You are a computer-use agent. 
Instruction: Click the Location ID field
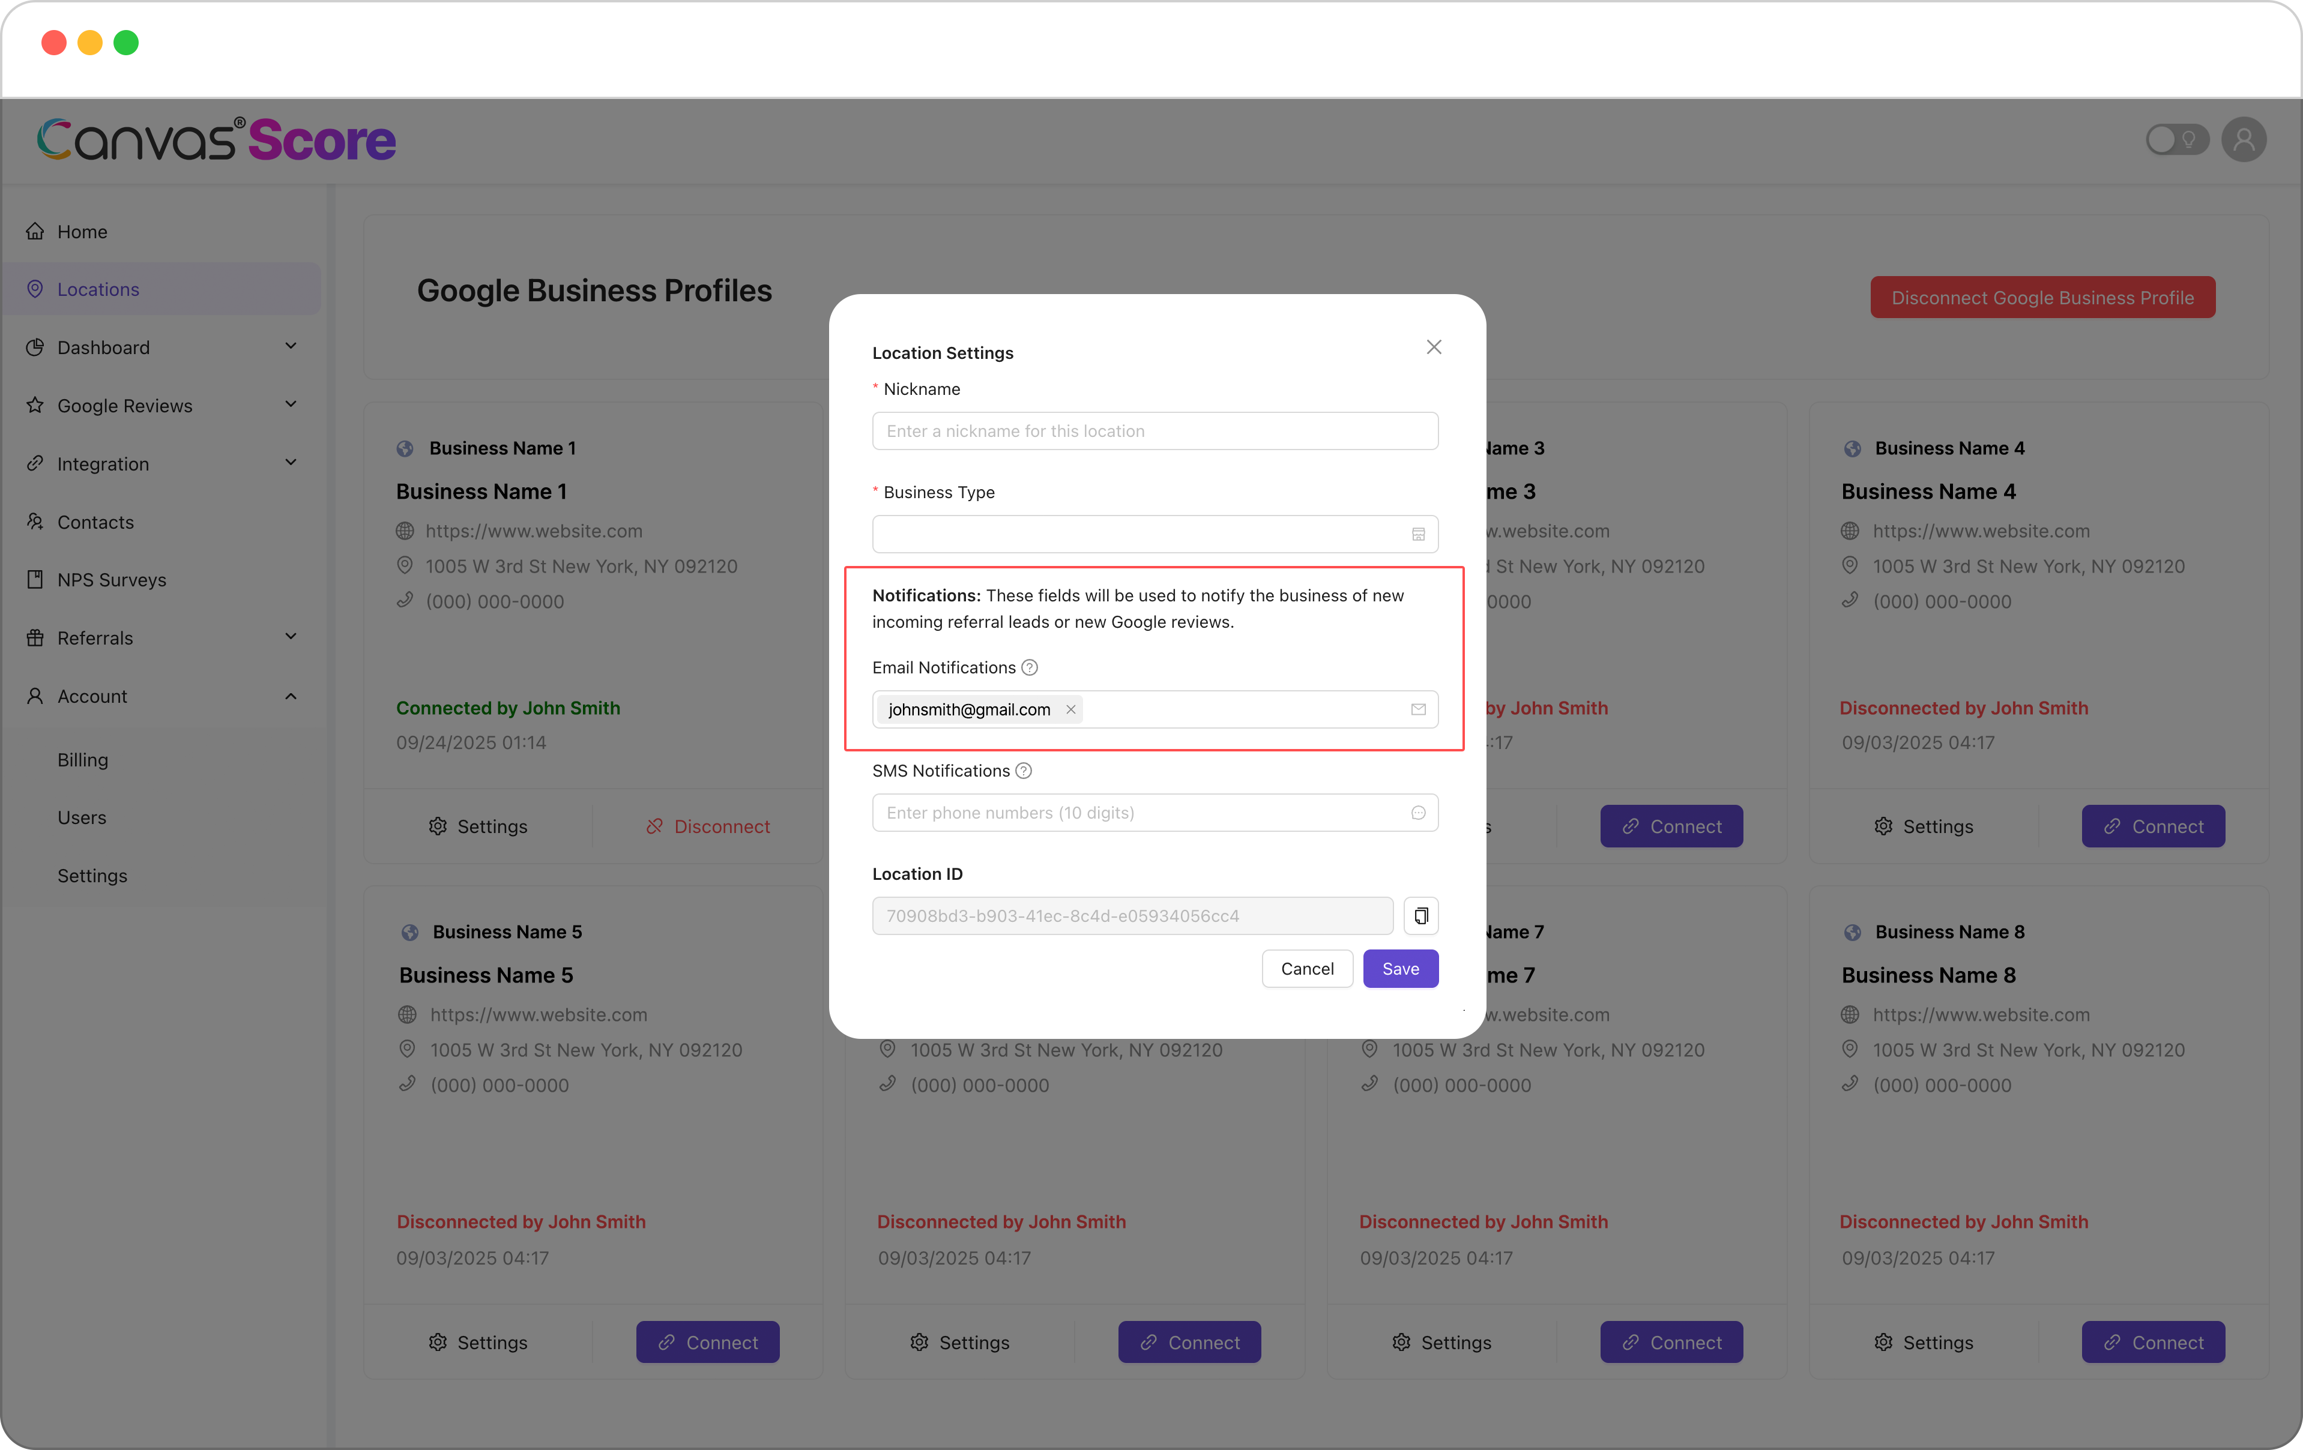(x=1132, y=916)
